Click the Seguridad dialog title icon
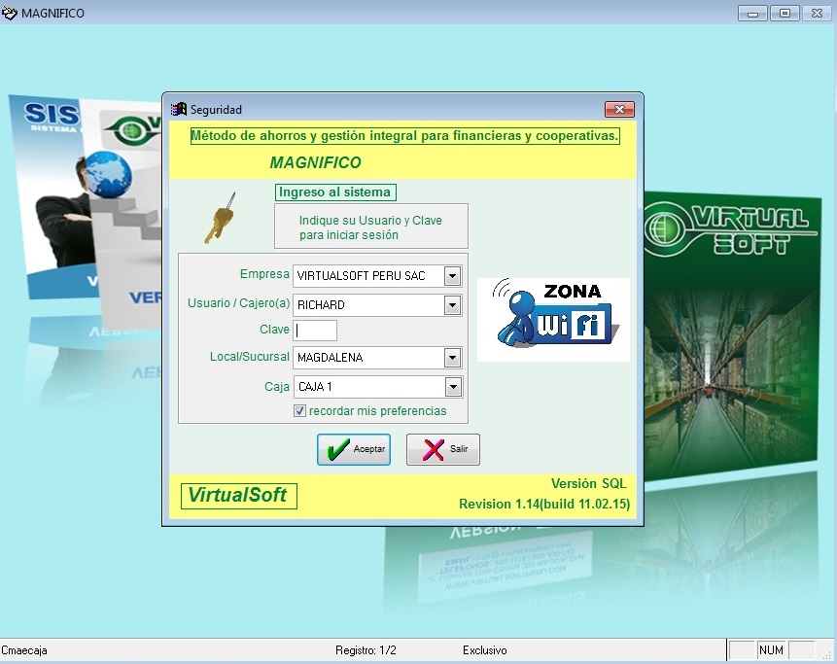Screen dimensions: 837x664 179,110
